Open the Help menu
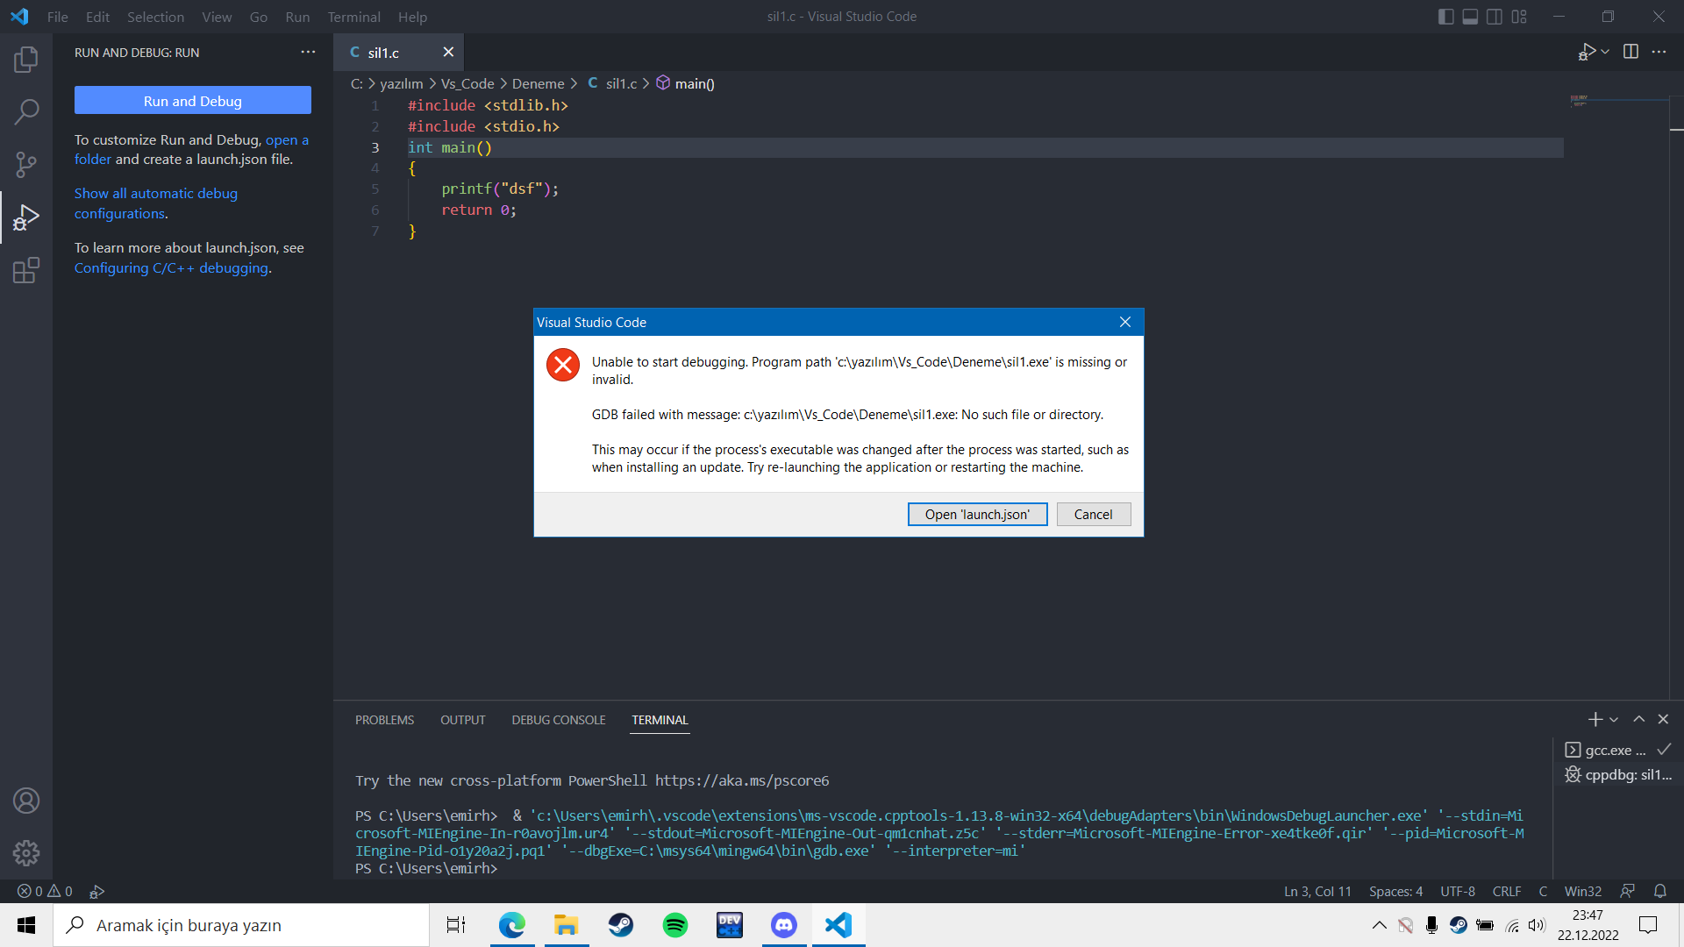The width and height of the screenshot is (1684, 947). [412, 17]
